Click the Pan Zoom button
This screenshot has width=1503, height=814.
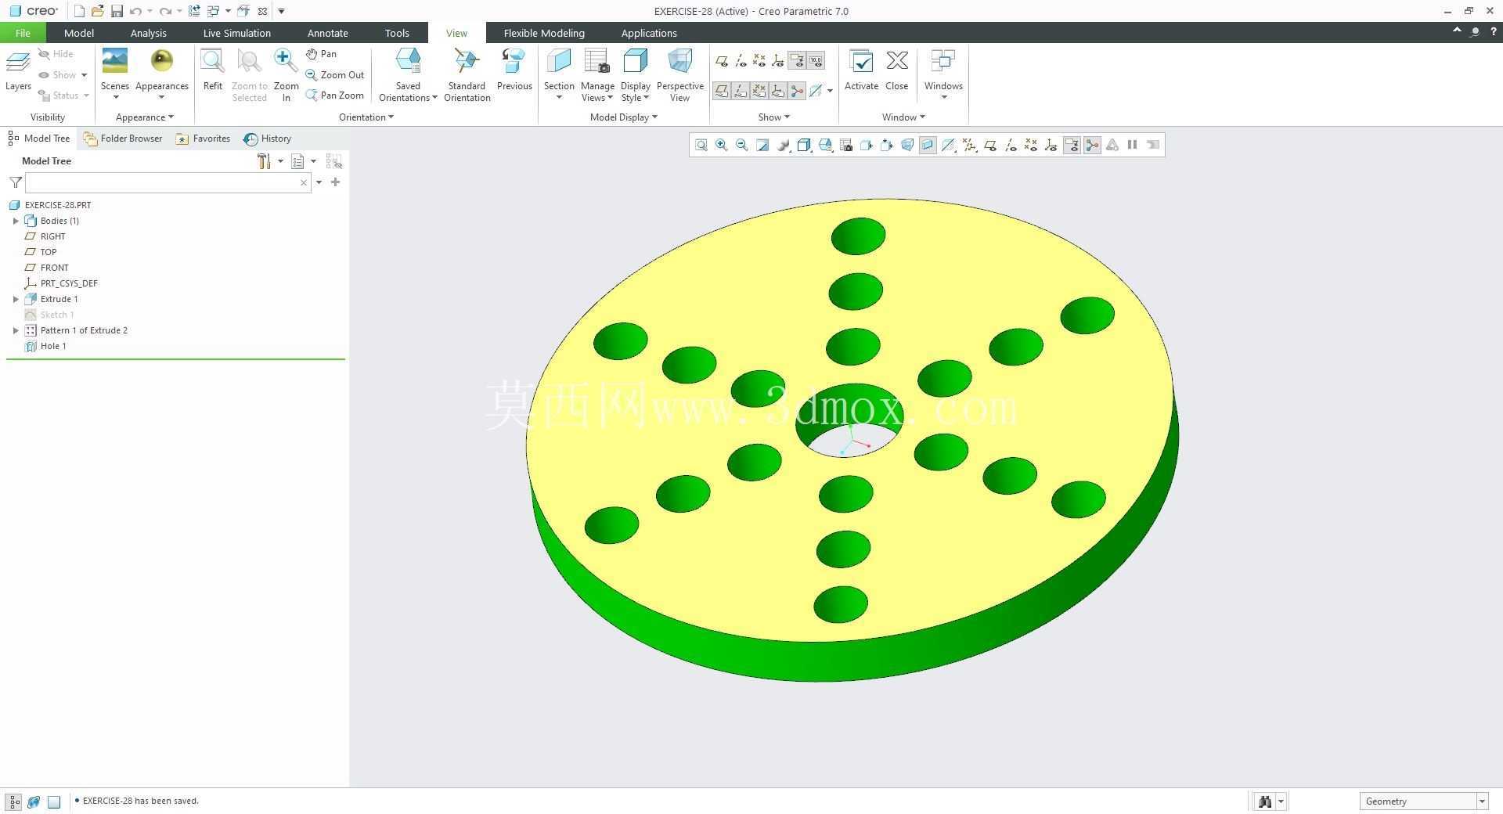pyautogui.click(x=334, y=95)
